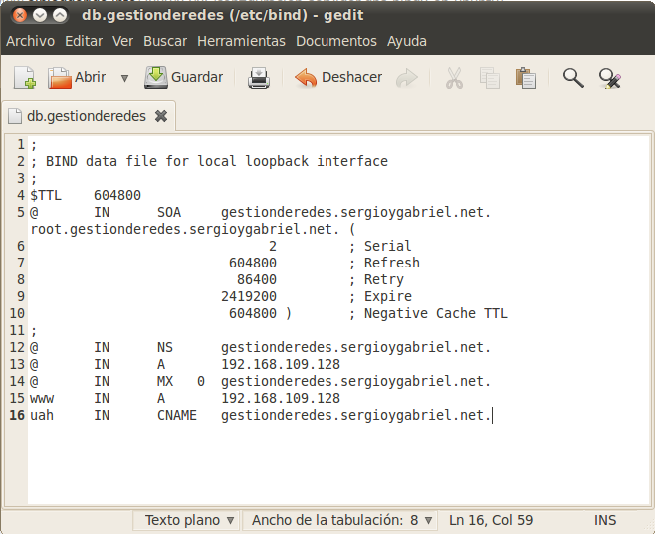Click the value 2419200 on line 9
Image resolution: width=655 pixels, height=534 pixels.
click(249, 296)
